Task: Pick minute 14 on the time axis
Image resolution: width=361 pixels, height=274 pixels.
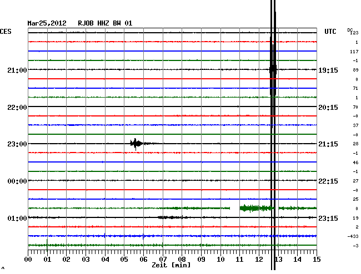Action: tap(298, 260)
